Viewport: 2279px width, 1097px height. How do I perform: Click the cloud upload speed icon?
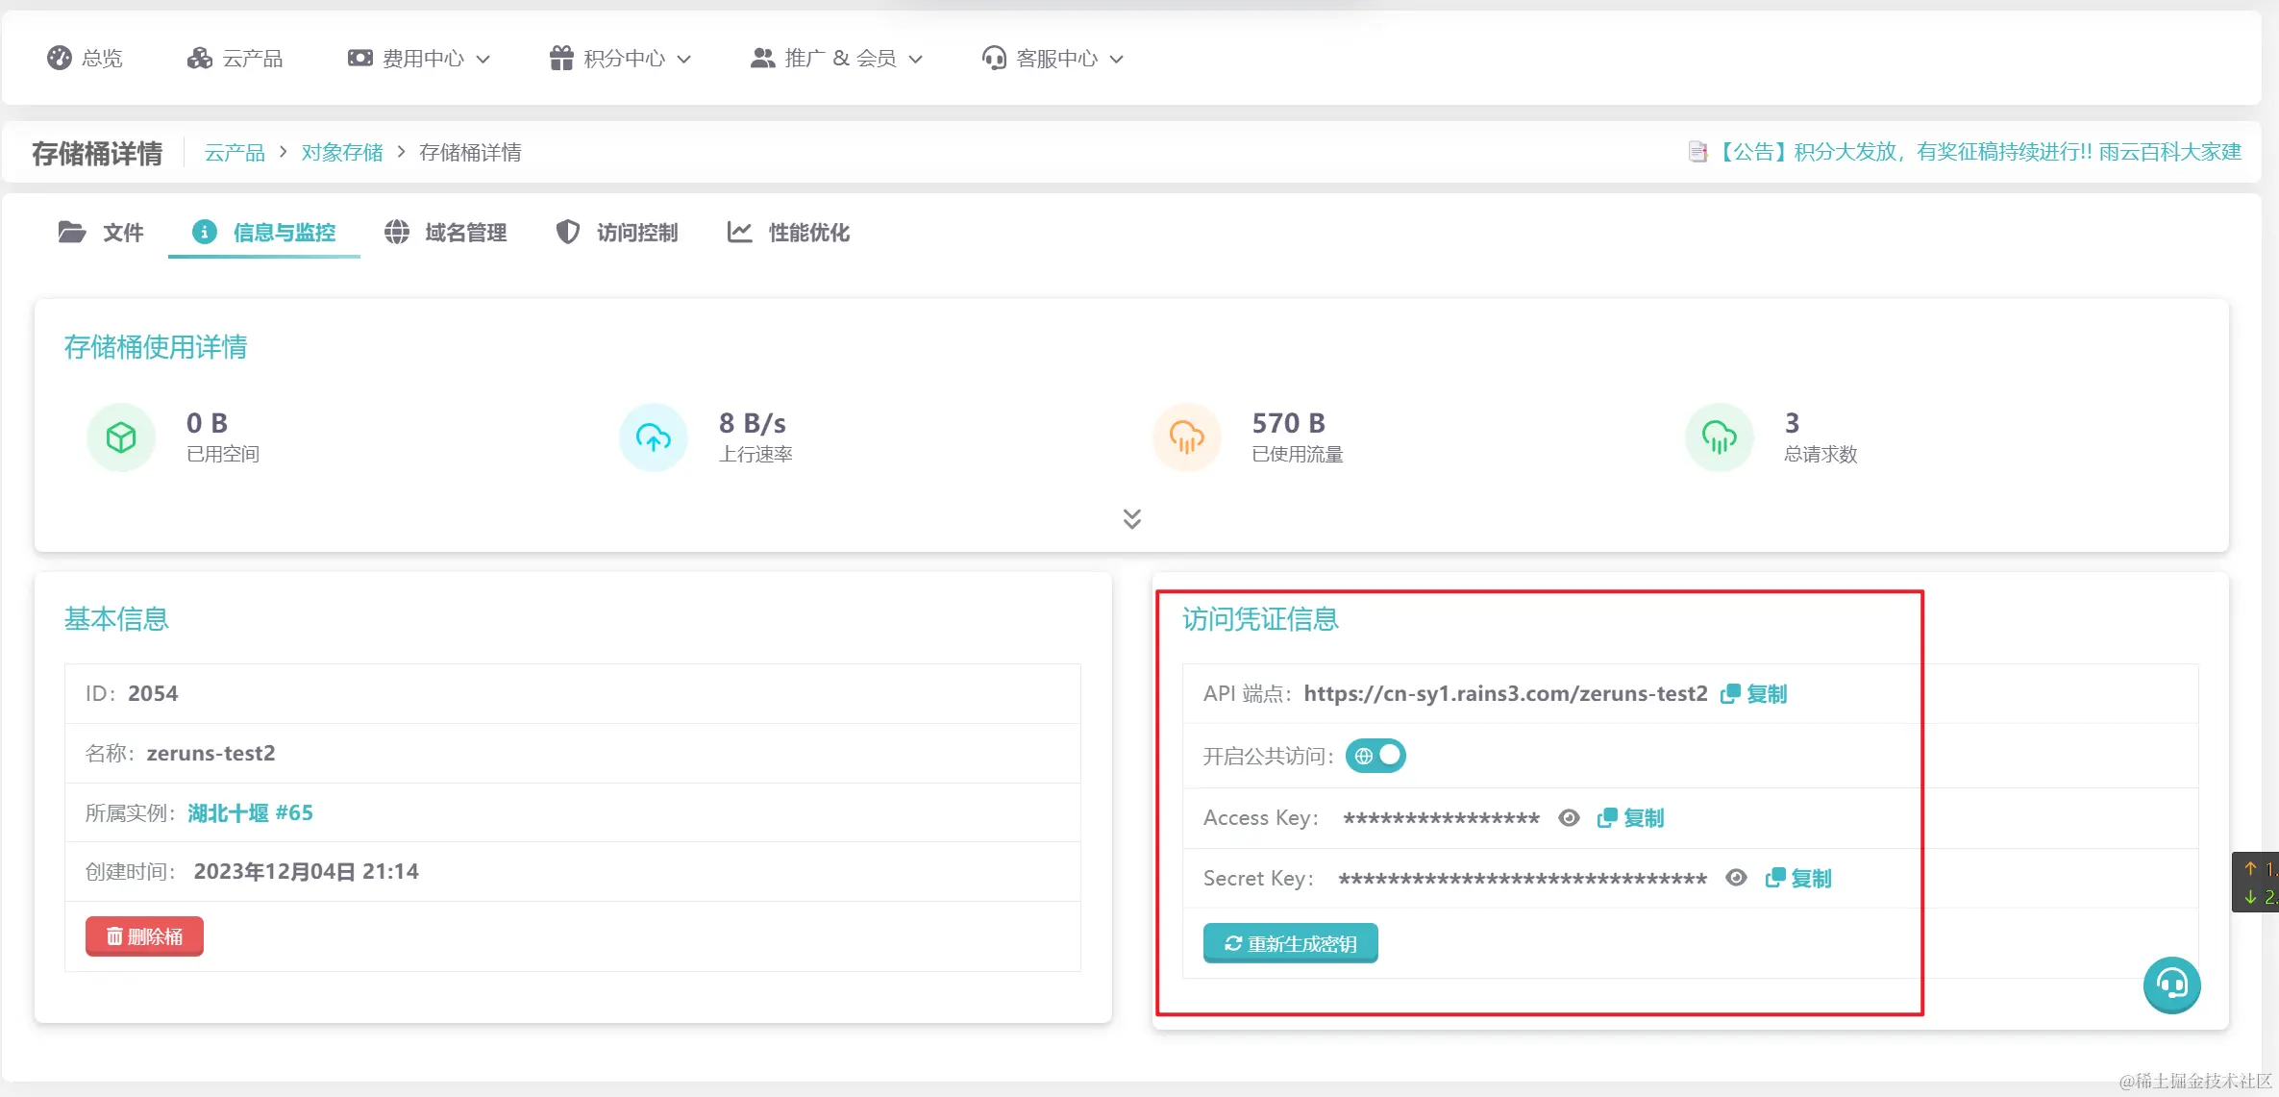point(654,437)
